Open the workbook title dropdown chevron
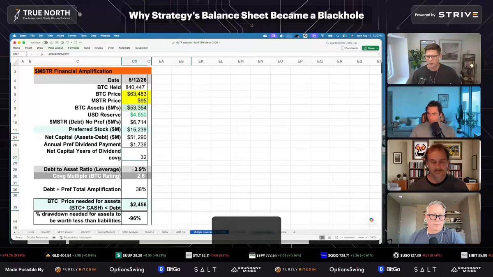Image resolution: width=493 pixels, height=277 pixels. click(220, 43)
